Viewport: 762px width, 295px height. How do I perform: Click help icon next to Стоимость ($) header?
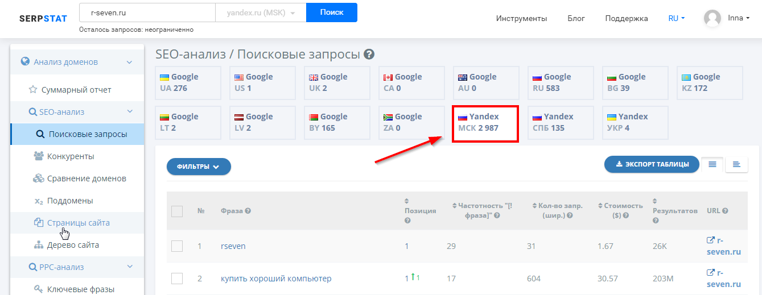[x=625, y=215]
